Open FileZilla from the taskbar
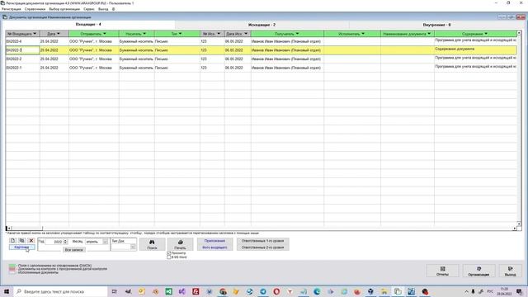Screen dimensions: 528x297 click(196, 291)
